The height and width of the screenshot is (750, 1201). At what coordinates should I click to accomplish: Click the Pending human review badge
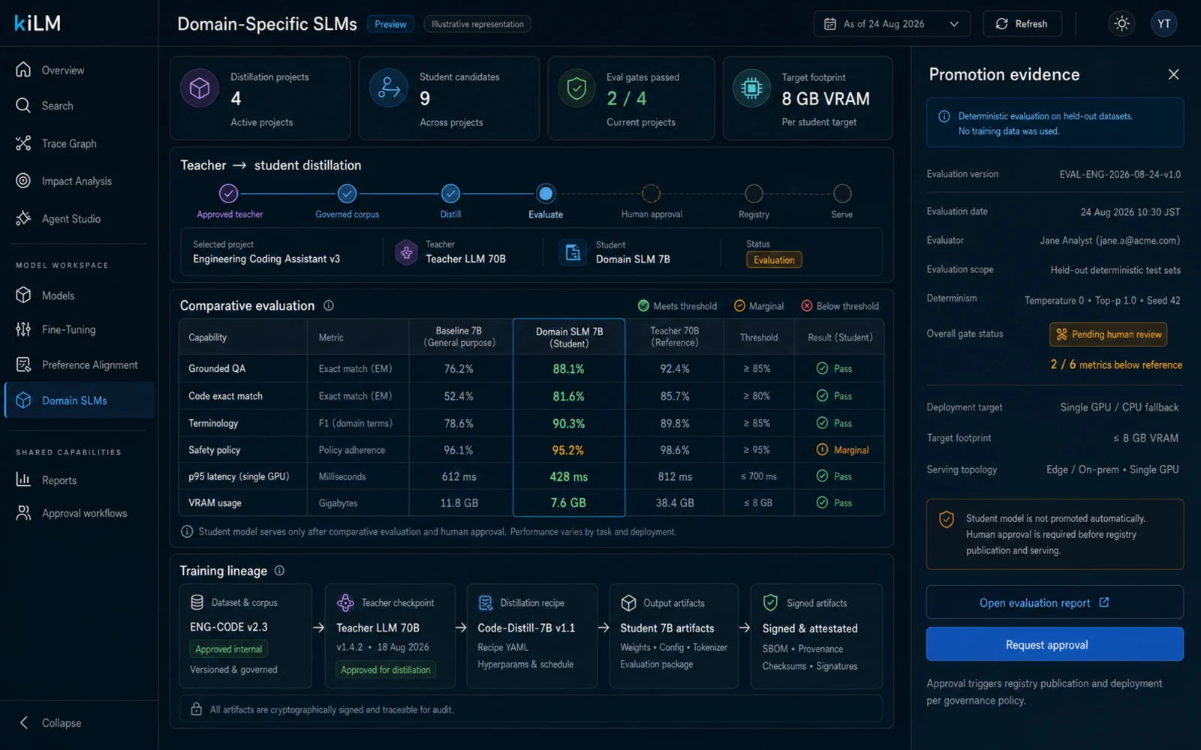(1109, 334)
